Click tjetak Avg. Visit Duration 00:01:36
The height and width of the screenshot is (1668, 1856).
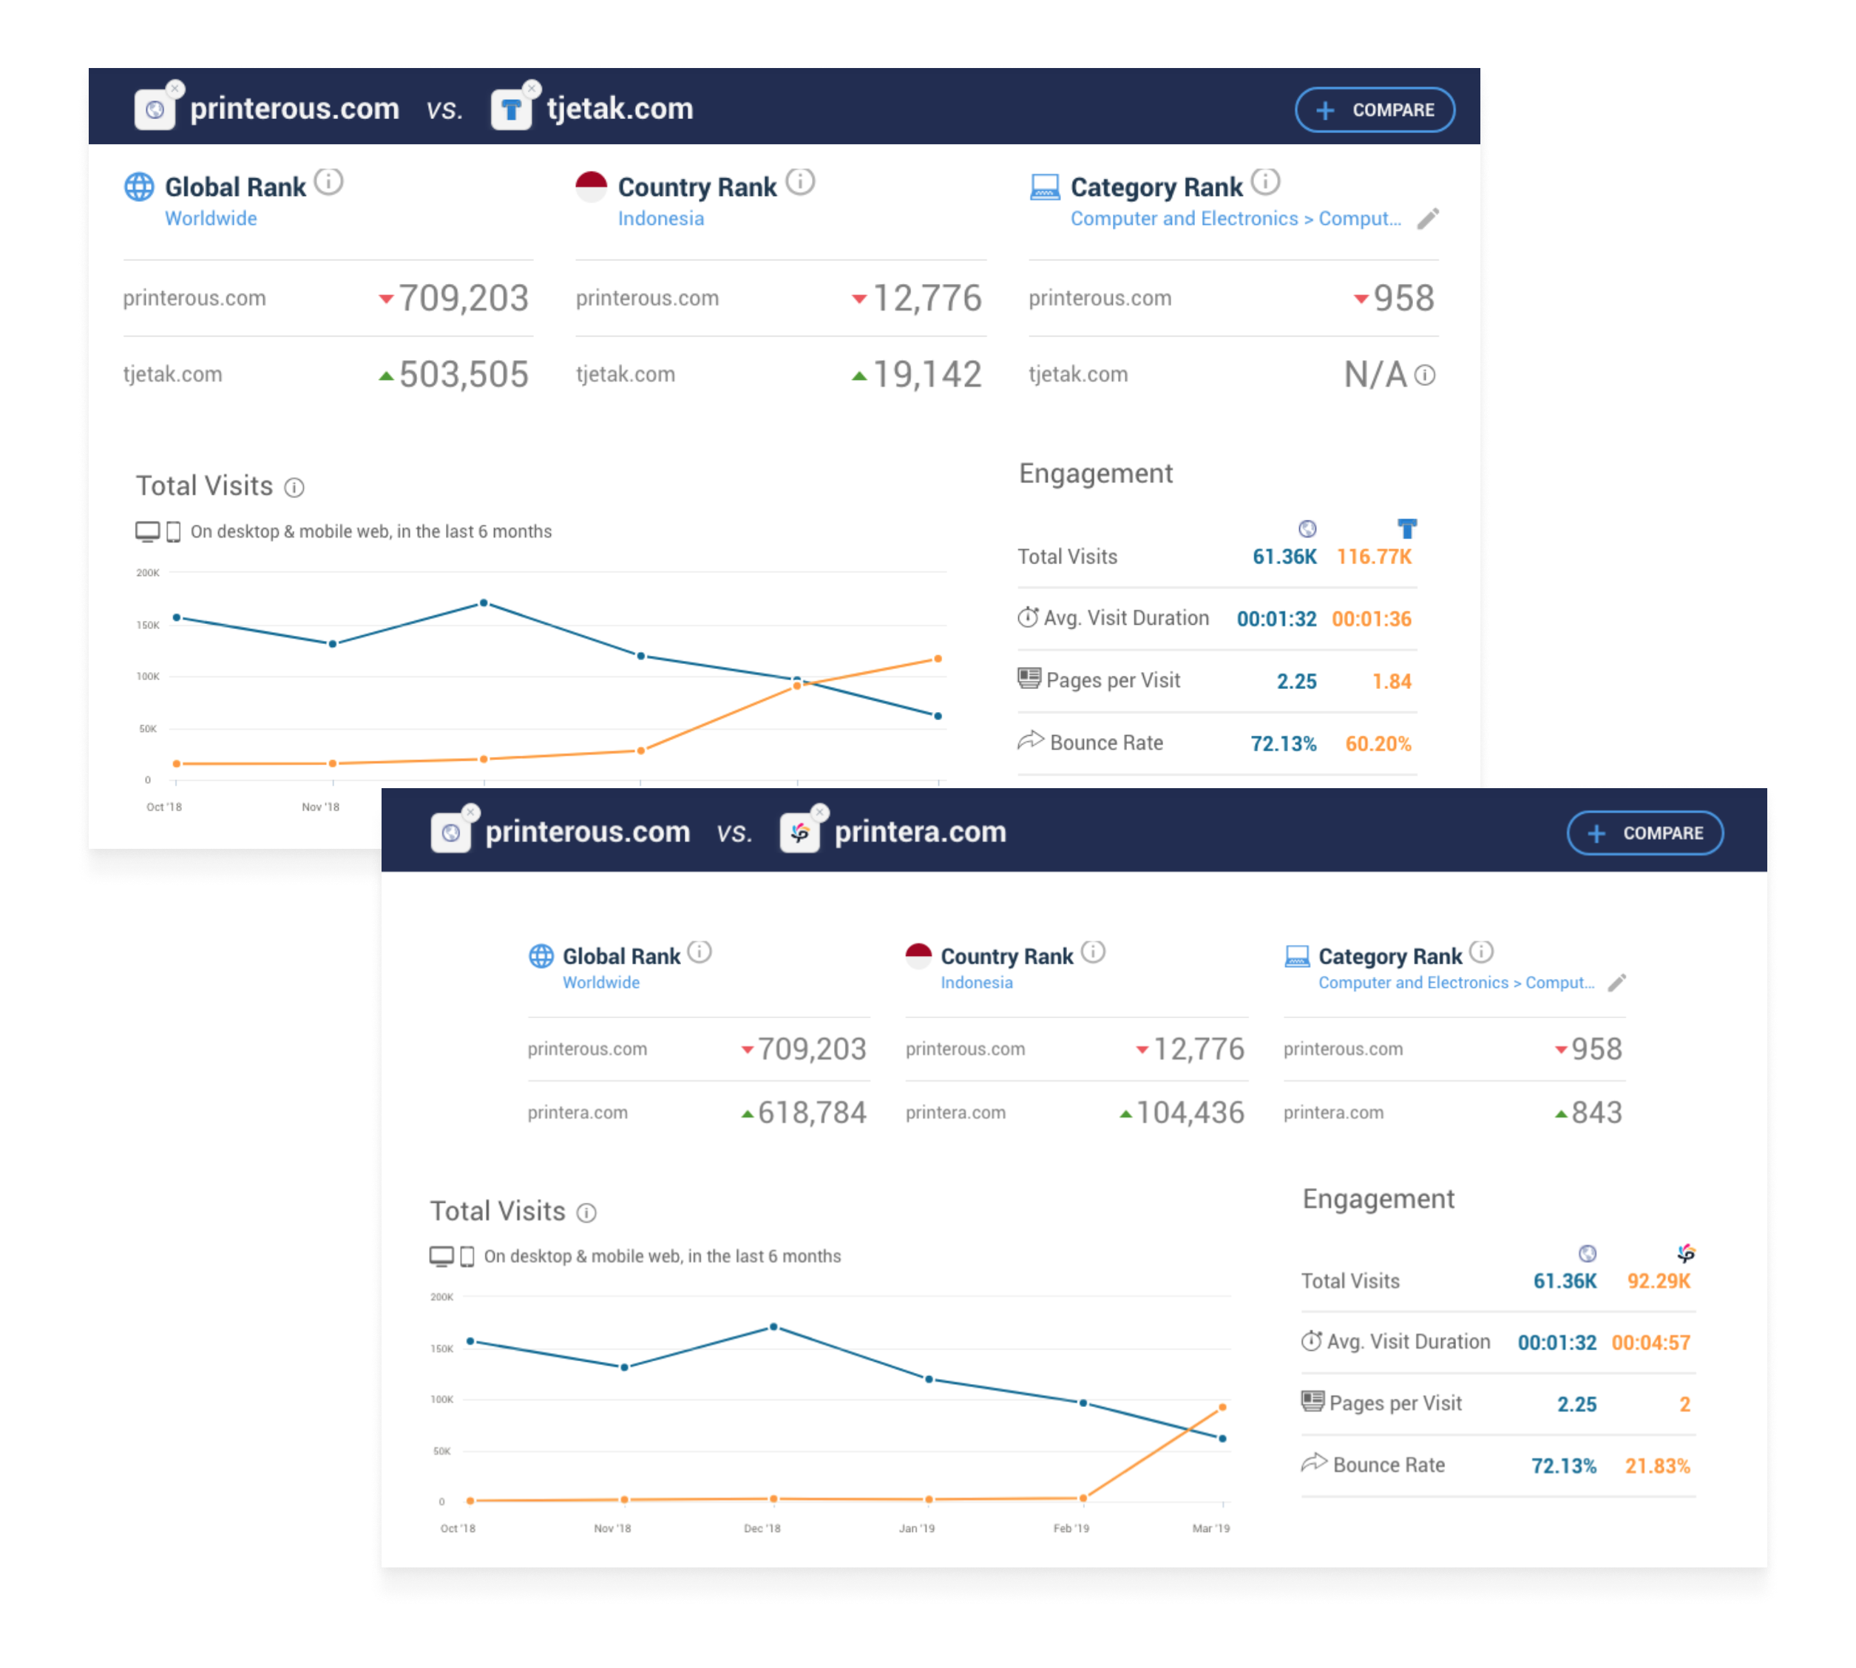coord(1371,620)
